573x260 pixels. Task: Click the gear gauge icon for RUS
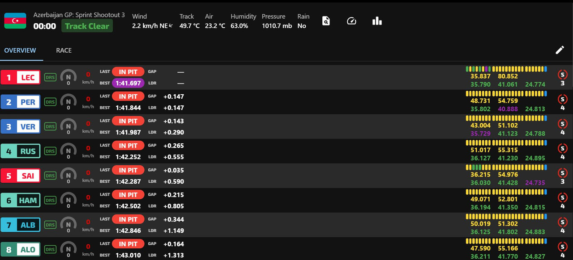pyautogui.click(x=68, y=151)
